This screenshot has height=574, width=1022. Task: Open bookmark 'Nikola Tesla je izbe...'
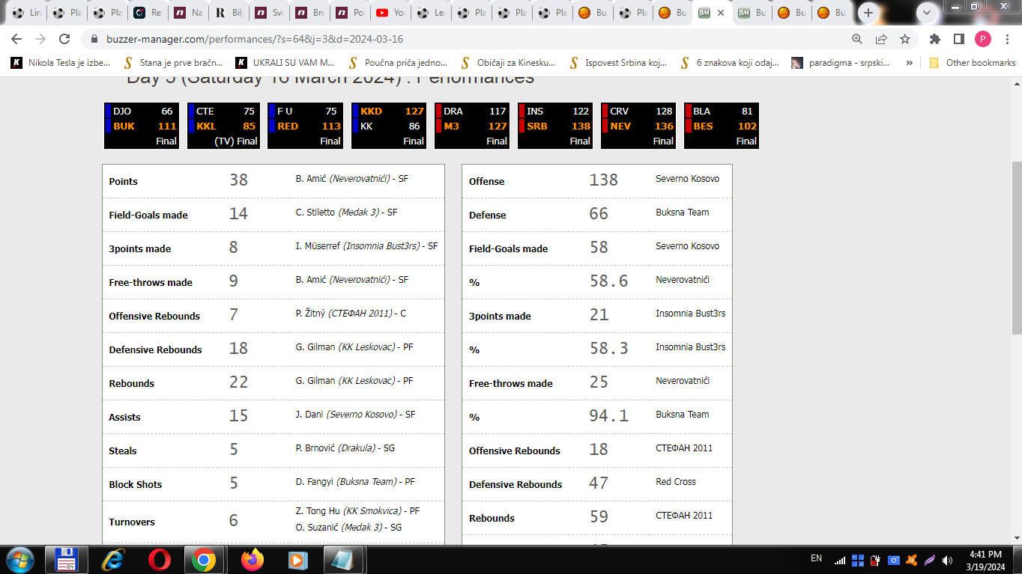coord(61,63)
